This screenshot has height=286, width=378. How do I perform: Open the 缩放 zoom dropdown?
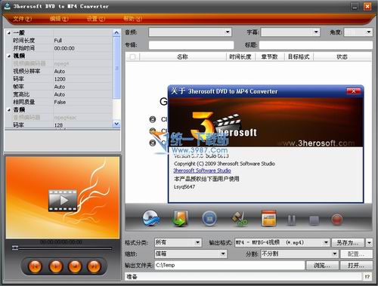tap(191, 254)
